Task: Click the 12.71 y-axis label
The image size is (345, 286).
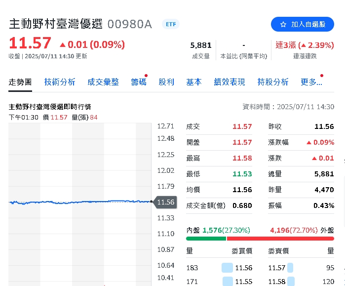Action: [x=166, y=126]
